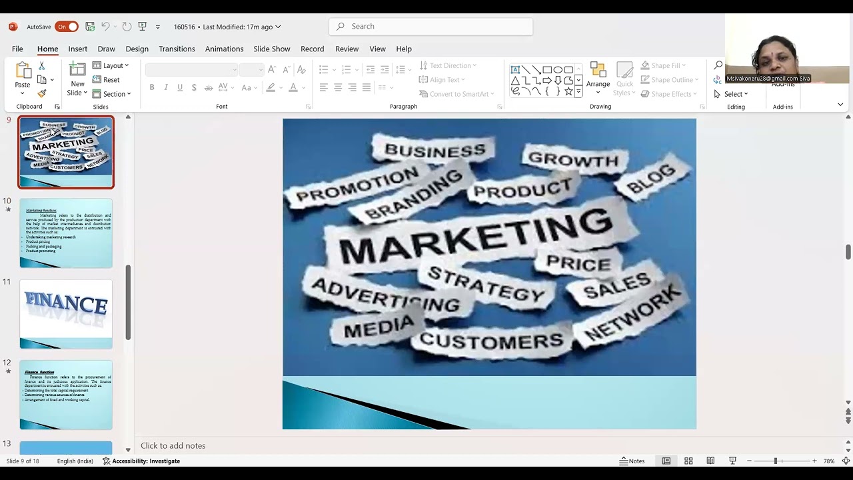Screen dimensions: 853x480
Task: Toggle Underline formatting
Action: (x=180, y=87)
